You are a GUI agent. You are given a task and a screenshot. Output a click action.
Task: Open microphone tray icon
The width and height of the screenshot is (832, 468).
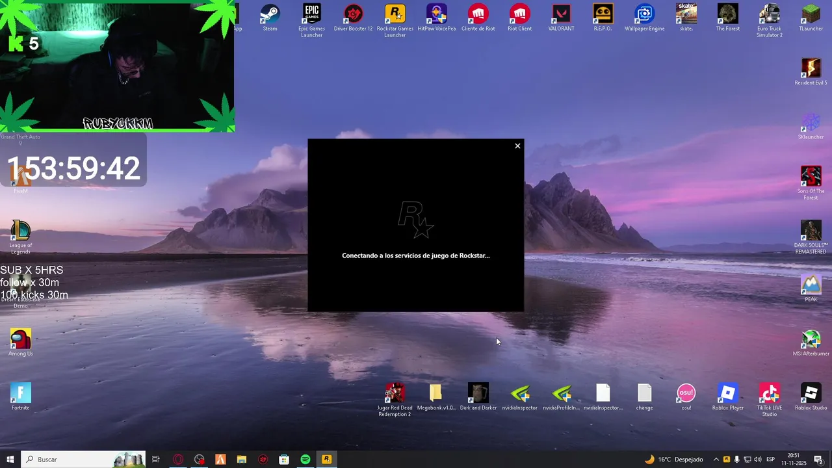[737, 460]
